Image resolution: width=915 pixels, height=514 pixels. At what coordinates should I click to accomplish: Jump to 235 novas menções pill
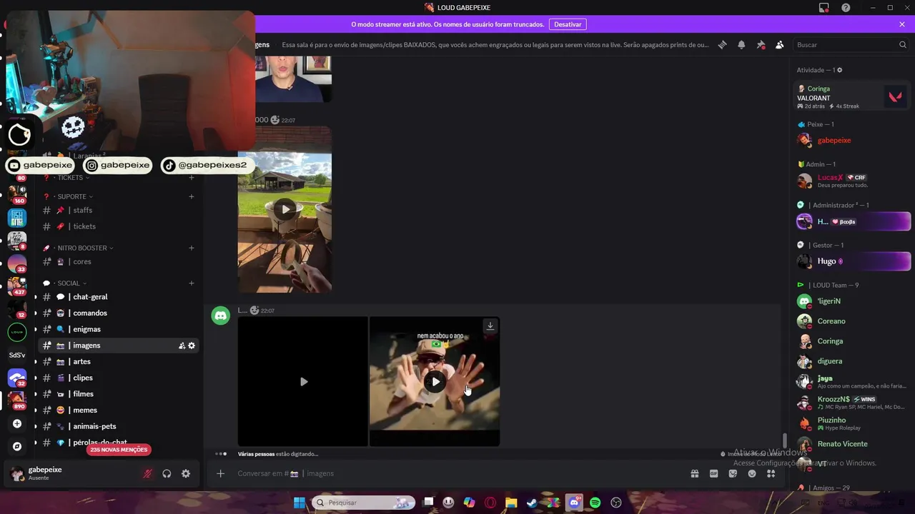click(x=119, y=450)
